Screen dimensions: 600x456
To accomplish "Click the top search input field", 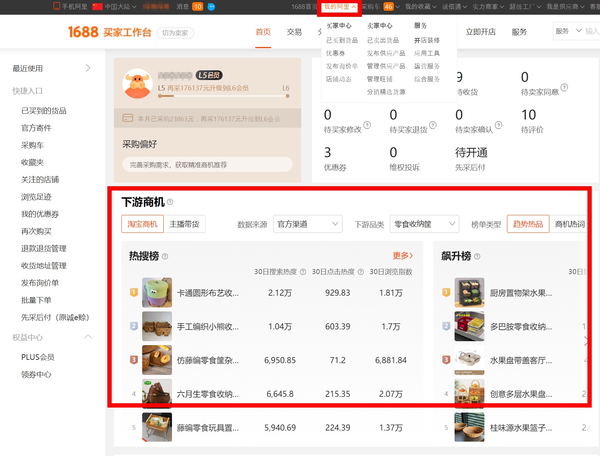I will pos(592,31).
